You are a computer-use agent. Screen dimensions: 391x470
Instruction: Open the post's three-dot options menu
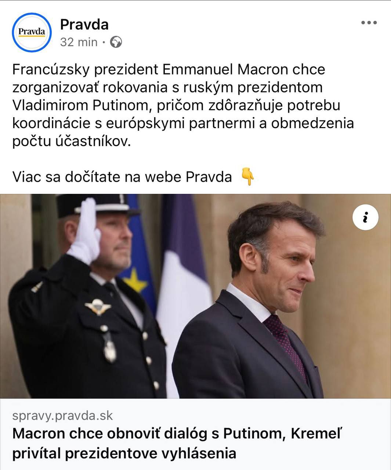[369, 23]
